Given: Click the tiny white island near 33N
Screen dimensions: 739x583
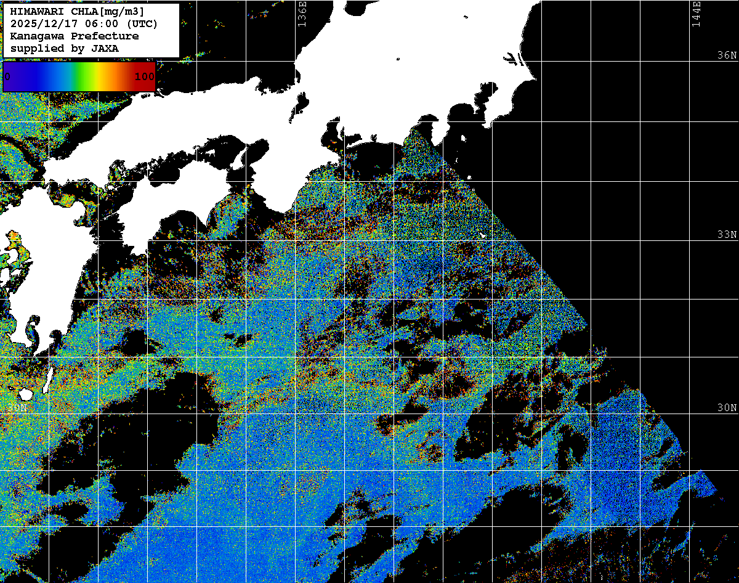Looking at the screenshot, I should (483, 235).
